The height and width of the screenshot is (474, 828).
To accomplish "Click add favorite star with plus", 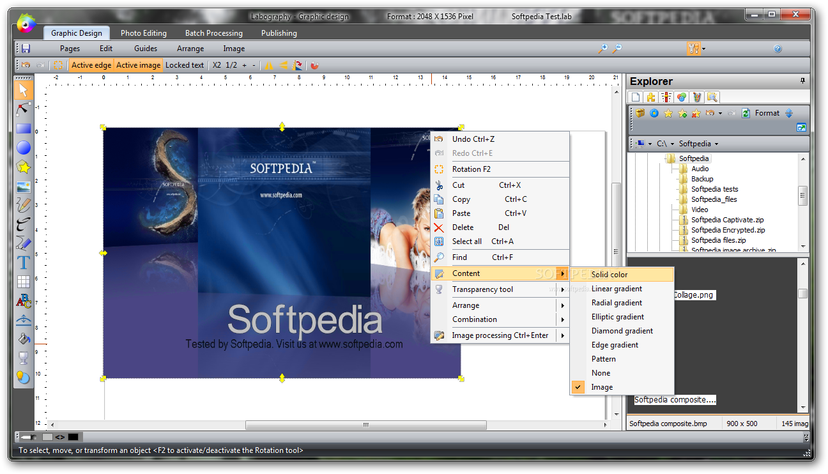I will pyautogui.click(x=682, y=113).
